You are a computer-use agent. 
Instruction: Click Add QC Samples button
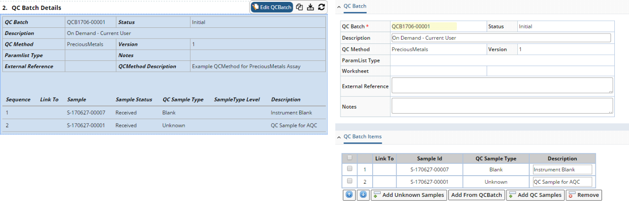click(x=535, y=195)
